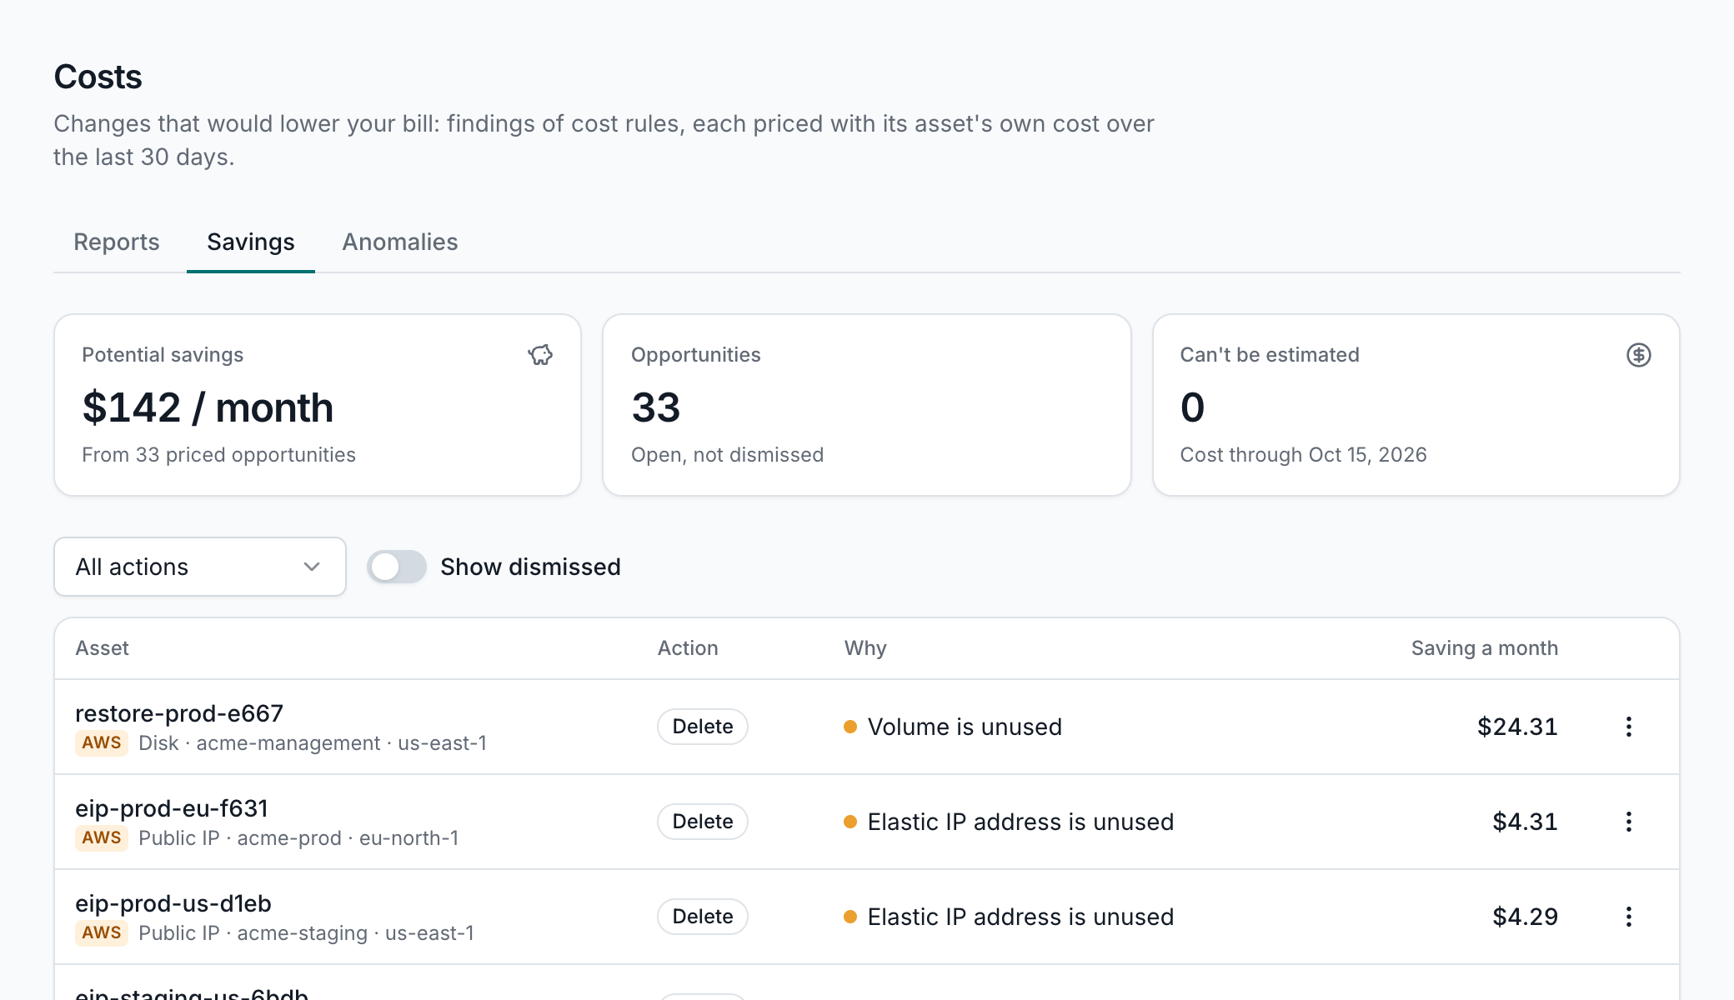Click Delete for eip-prod-us-d1eb
Screen dimensions: 1734x1000
(703, 917)
